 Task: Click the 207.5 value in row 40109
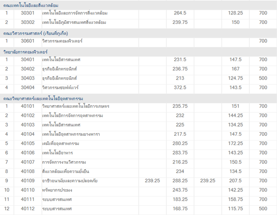(235, 180)
